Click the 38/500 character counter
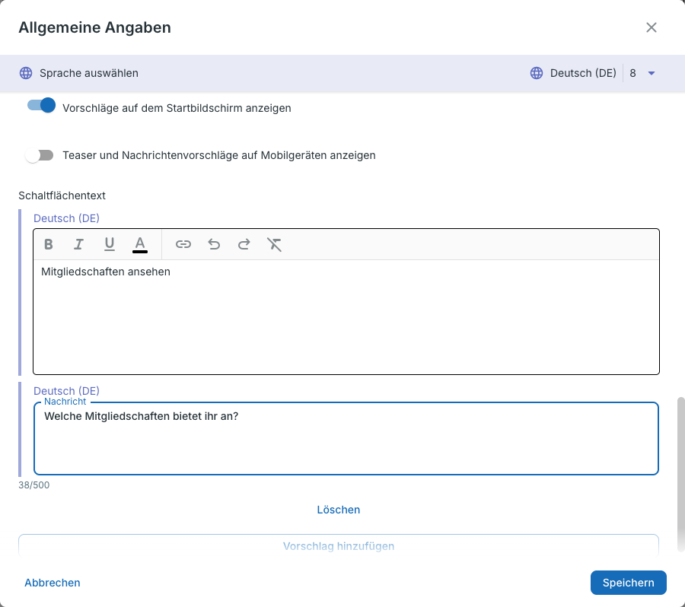The width and height of the screenshot is (685, 607). 33,485
